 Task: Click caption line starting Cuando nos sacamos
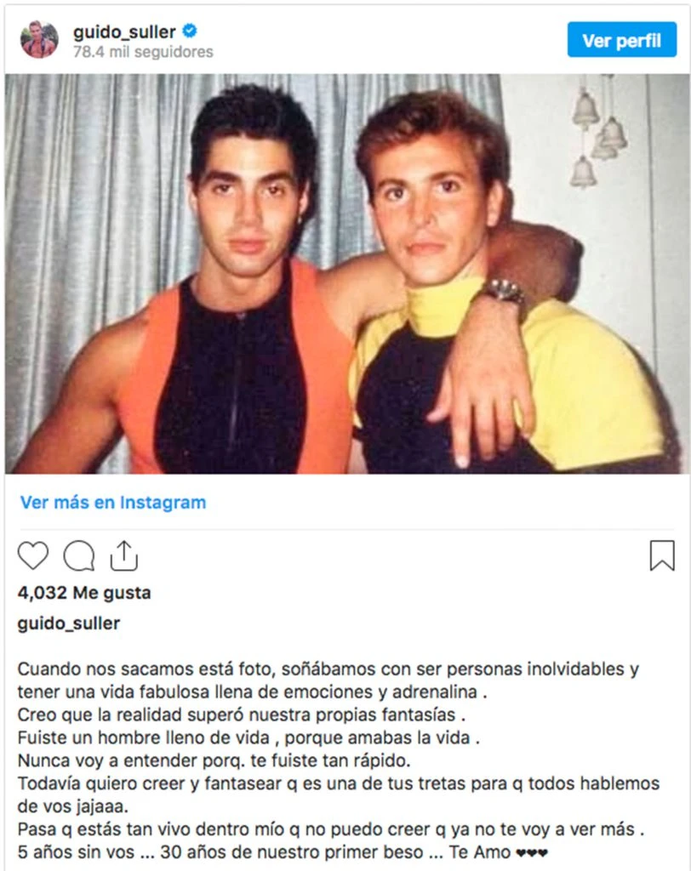tap(328, 669)
